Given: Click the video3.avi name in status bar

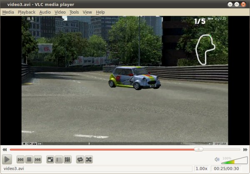Looking at the screenshot, I should [14, 169].
